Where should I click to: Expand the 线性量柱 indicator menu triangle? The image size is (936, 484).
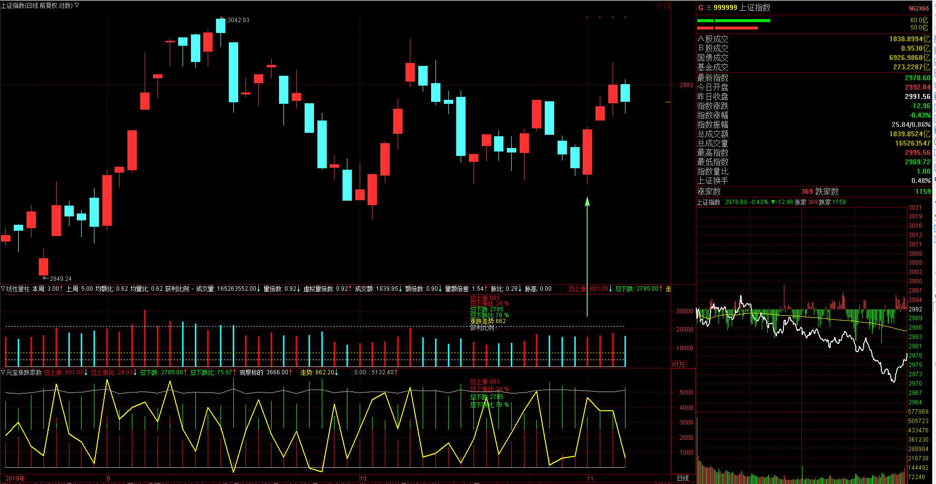click(3, 289)
